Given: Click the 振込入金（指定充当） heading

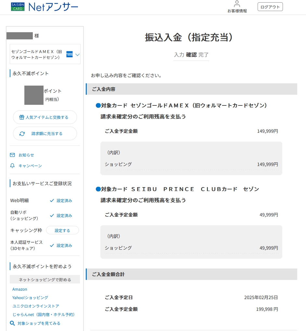Looking at the screenshot, I should (x=189, y=37).
